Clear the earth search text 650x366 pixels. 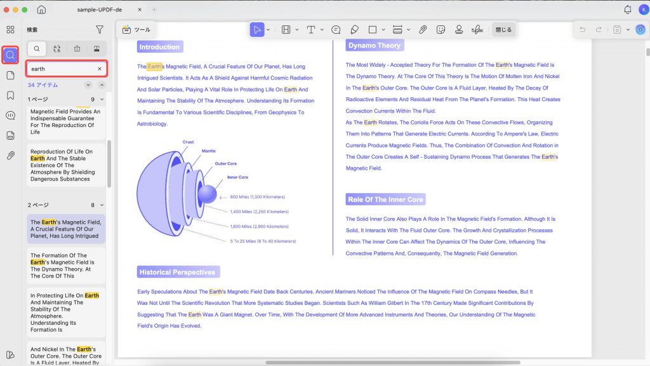point(100,69)
